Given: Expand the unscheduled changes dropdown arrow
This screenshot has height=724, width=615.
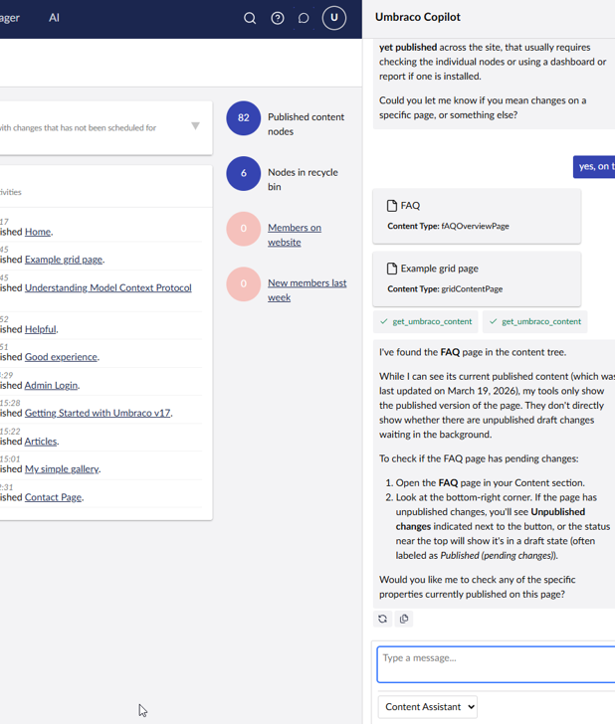Looking at the screenshot, I should [x=195, y=126].
